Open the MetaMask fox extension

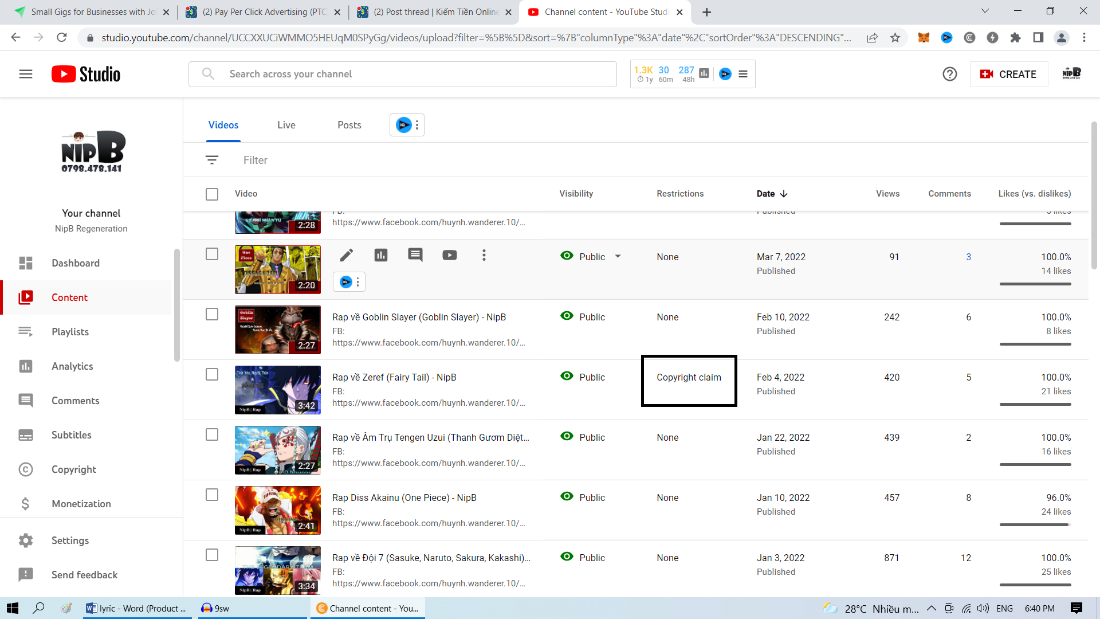click(x=924, y=38)
